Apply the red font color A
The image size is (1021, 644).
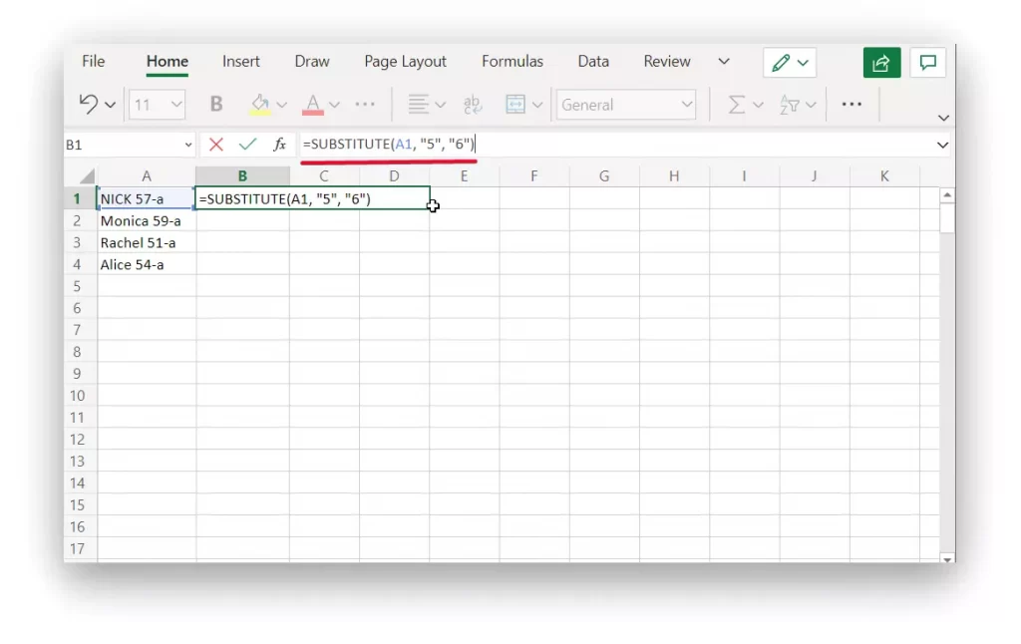[x=312, y=105]
